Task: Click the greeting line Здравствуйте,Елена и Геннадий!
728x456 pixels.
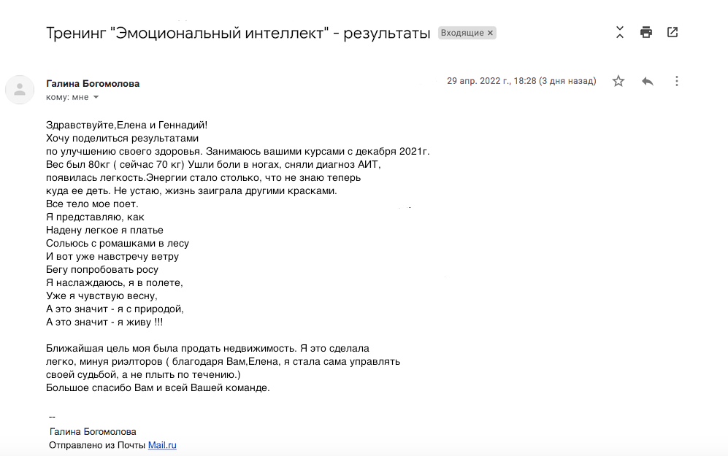Action: tap(127, 125)
